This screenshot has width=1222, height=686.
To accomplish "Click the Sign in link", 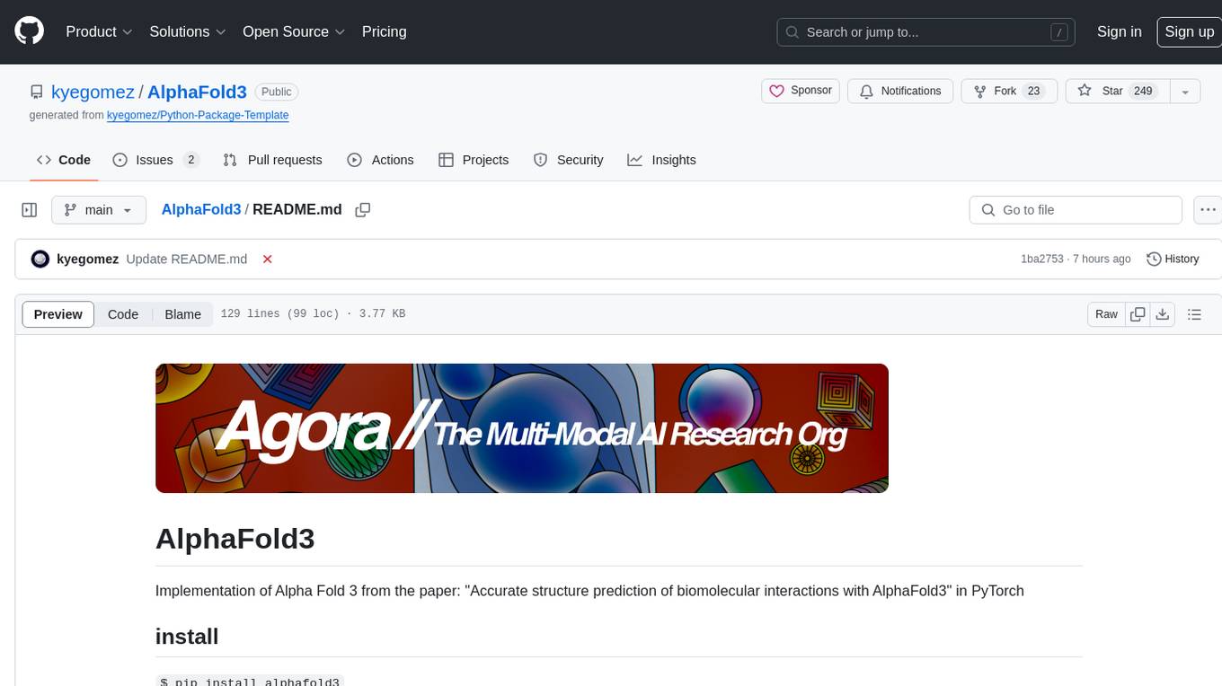I will coord(1119,31).
